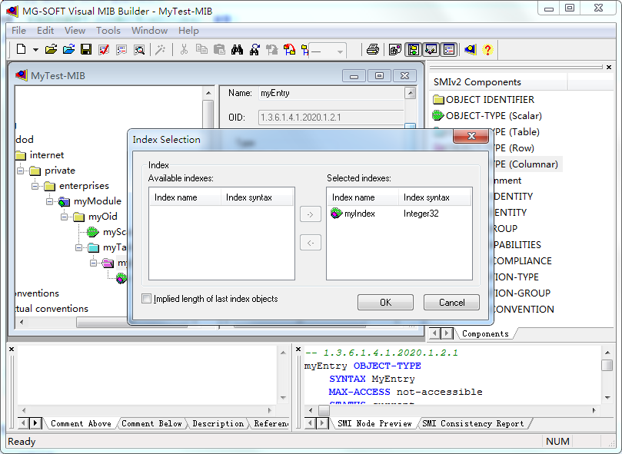Screen dimensions: 622x454
Task: Click the Open folder toolbar icon
Action: coord(51,50)
